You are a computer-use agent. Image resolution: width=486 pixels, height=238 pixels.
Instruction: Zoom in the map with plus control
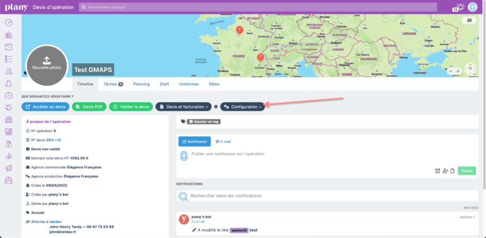pyautogui.click(x=459, y=71)
